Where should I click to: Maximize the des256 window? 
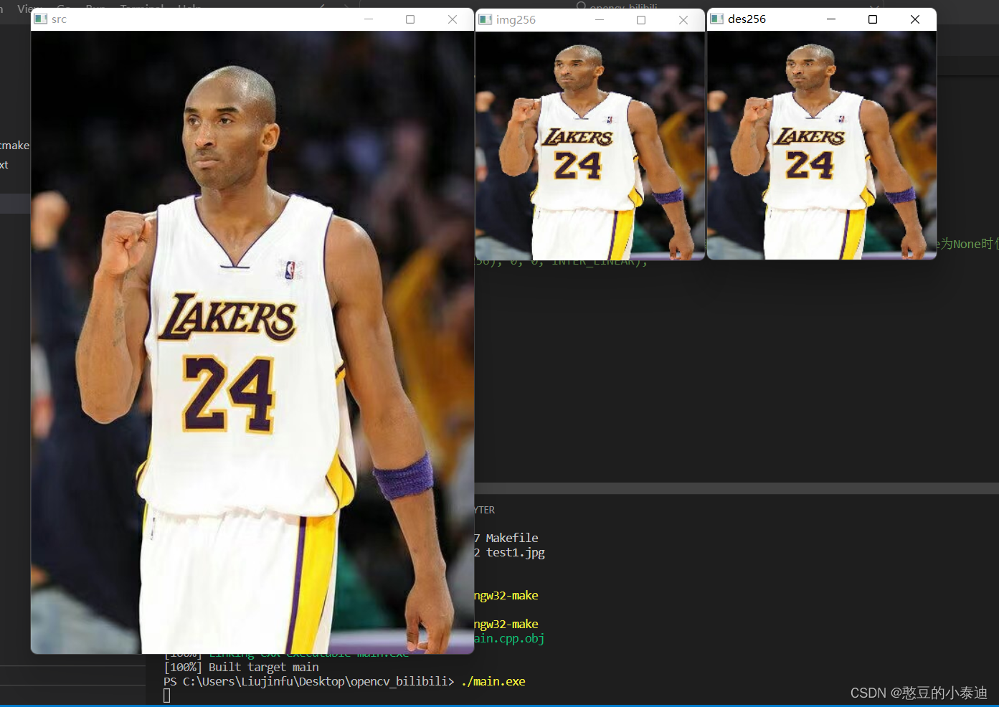873,19
